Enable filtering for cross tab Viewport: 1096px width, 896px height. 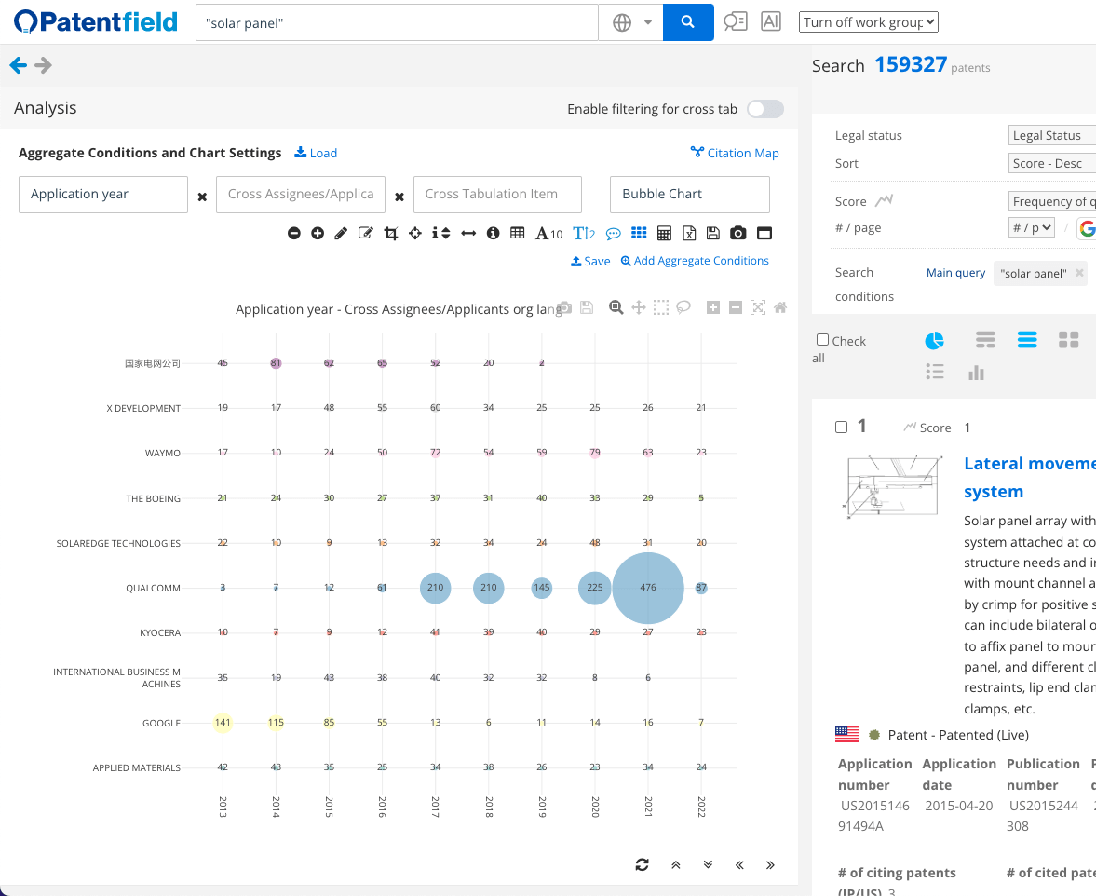pos(764,109)
